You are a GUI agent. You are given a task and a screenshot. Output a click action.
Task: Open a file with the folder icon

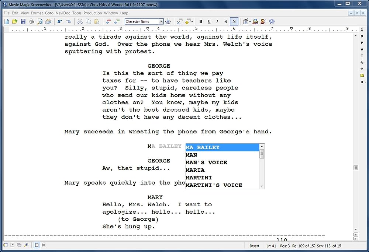pyautogui.click(x=15, y=22)
